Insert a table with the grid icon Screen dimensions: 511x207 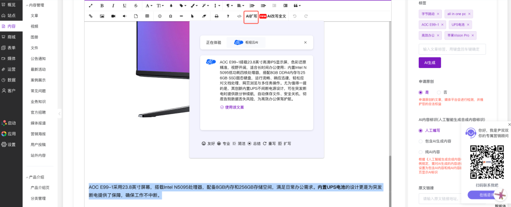click(x=147, y=16)
